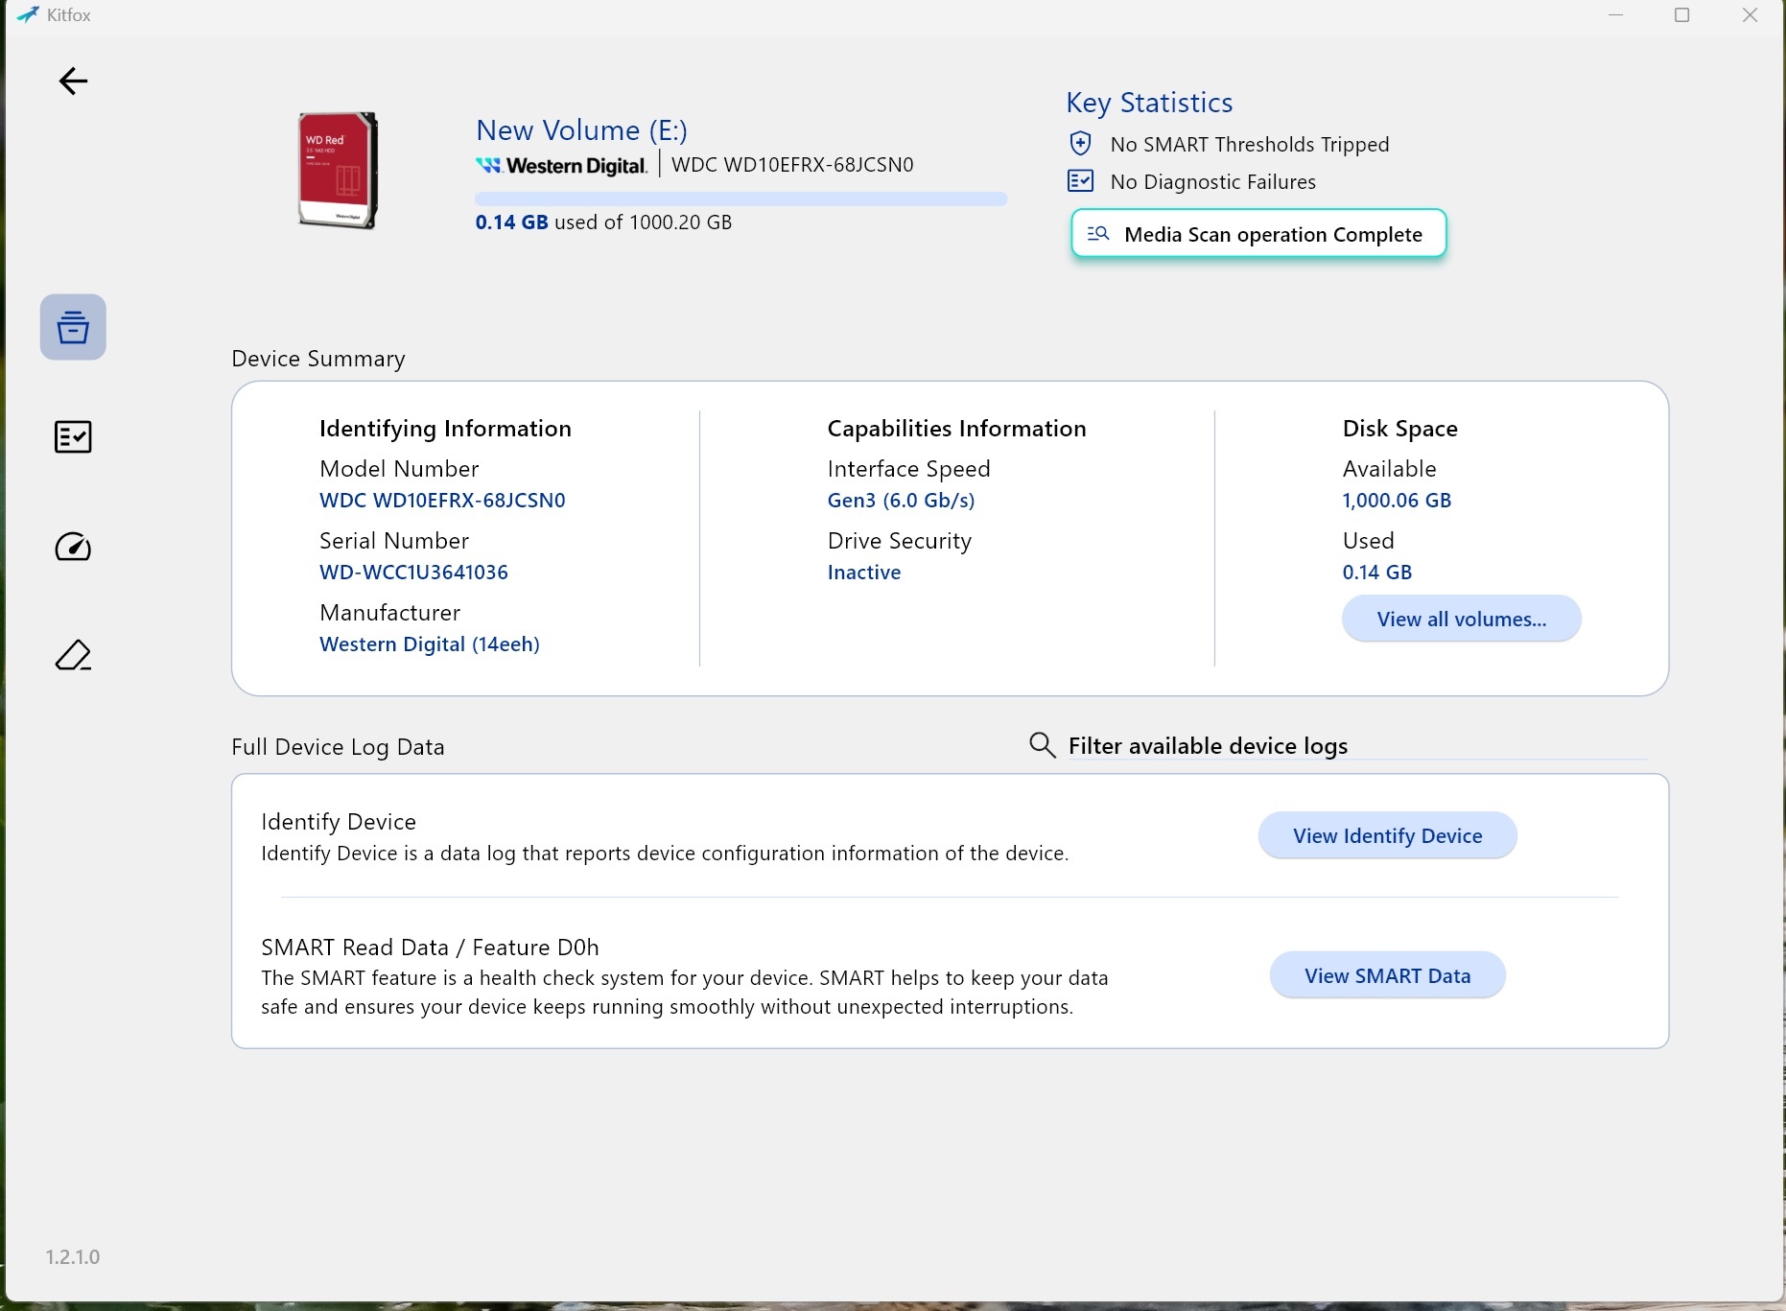Click the version number 1.2.1.0
The width and height of the screenshot is (1786, 1311).
pyautogui.click(x=73, y=1257)
